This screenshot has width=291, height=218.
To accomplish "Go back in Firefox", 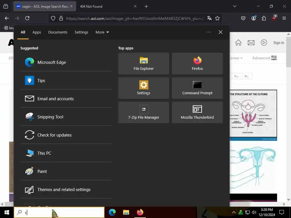I will [x=7, y=18].
